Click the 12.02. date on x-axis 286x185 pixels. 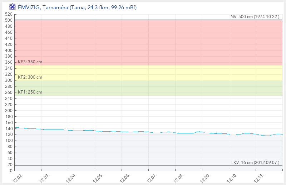point(18,178)
